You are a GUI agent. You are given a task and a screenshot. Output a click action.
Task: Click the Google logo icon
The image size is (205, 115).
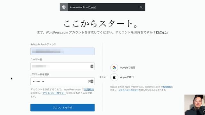114,67
